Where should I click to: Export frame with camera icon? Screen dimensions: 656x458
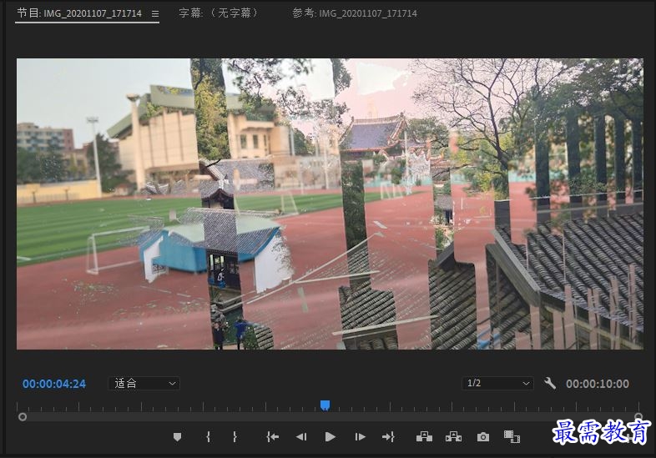coord(483,437)
